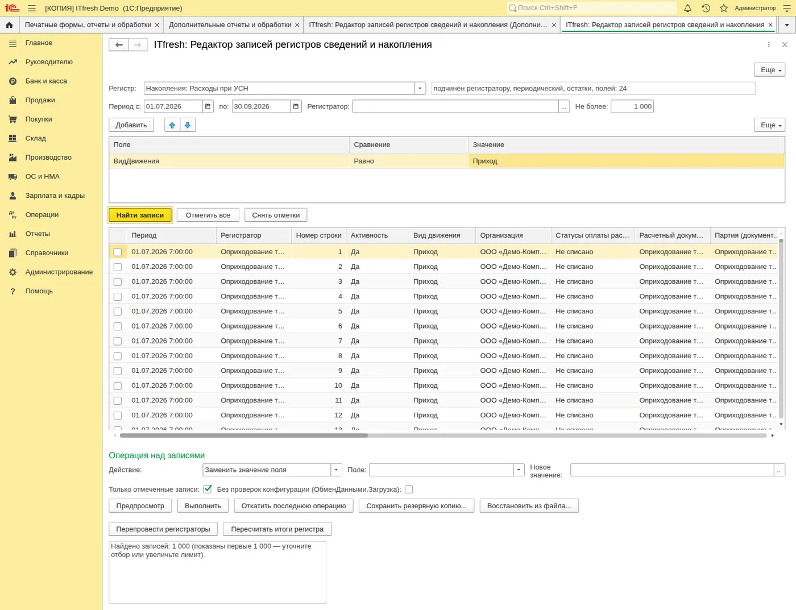Toggle 'Только отмеченные записи' checkbox
This screenshot has height=610, width=796.
(208, 489)
